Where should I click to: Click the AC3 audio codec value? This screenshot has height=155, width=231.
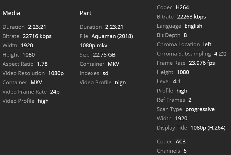pyautogui.click(x=181, y=142)
